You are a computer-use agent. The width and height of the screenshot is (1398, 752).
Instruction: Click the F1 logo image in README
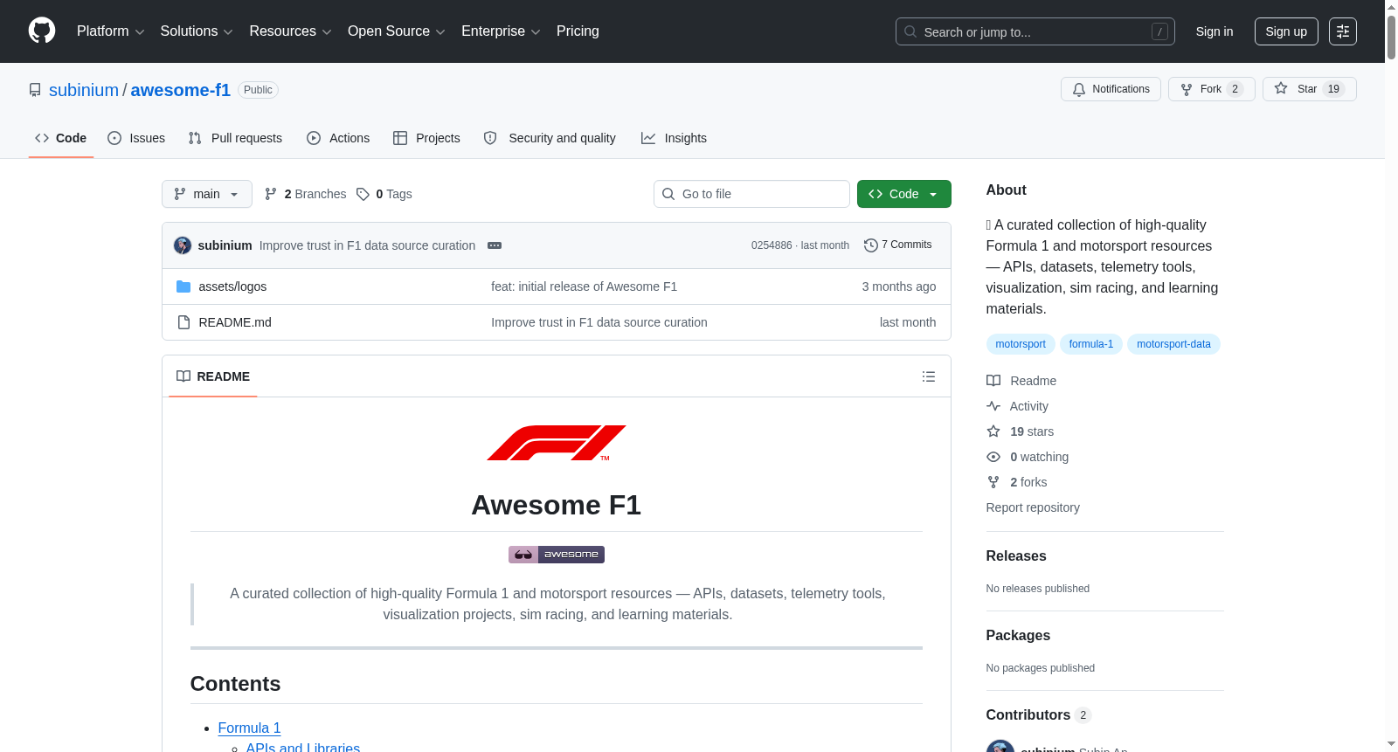tap(557, 443)
